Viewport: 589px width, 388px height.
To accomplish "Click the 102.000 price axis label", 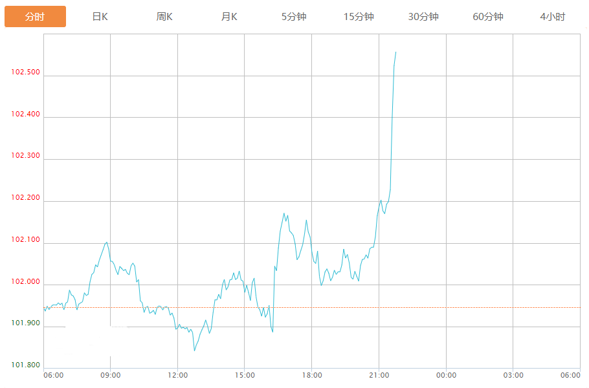I will [x=26, y=282].
